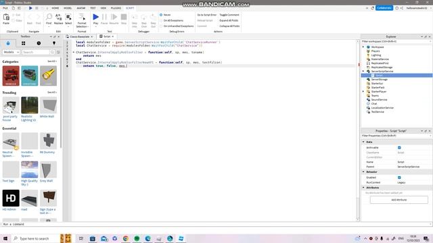Open the Toolbox Marketplace tab icon
The height and width of the screenshot is (243, 433).
click(8, 43)
